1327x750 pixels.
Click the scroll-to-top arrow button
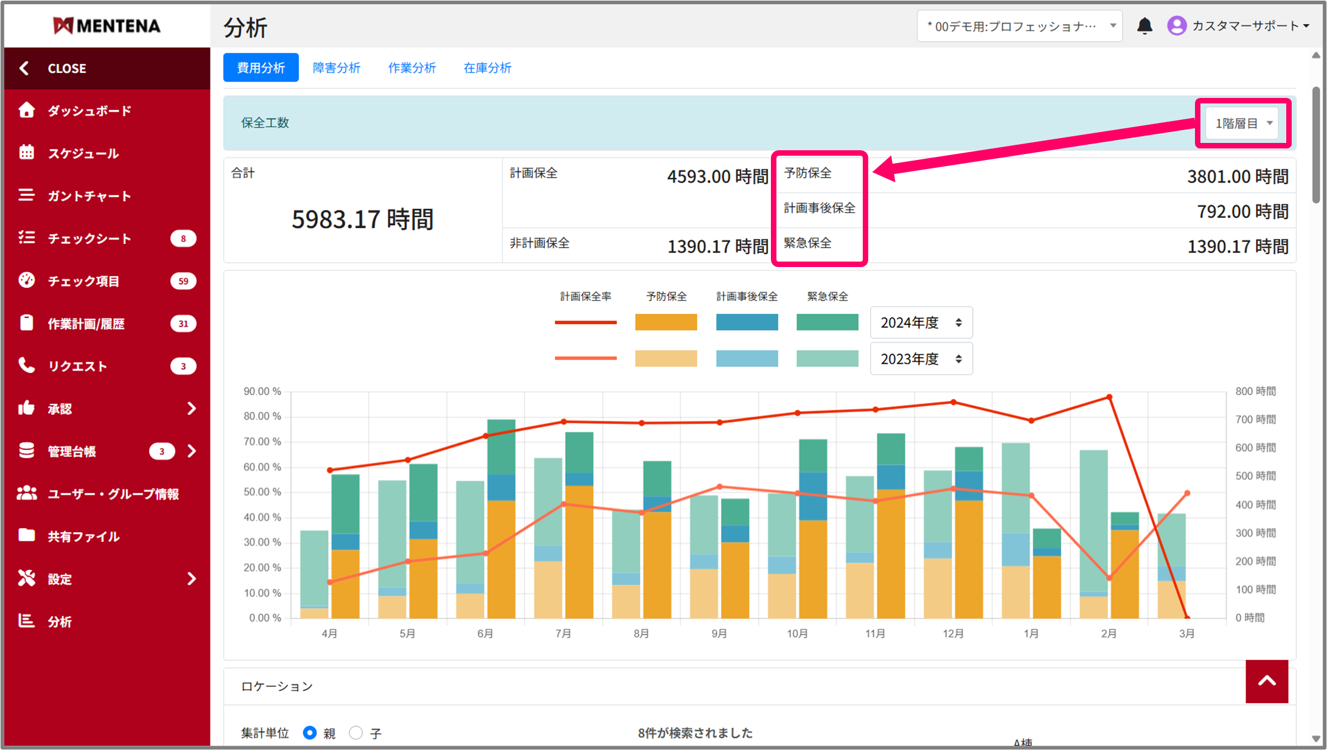1266,681
